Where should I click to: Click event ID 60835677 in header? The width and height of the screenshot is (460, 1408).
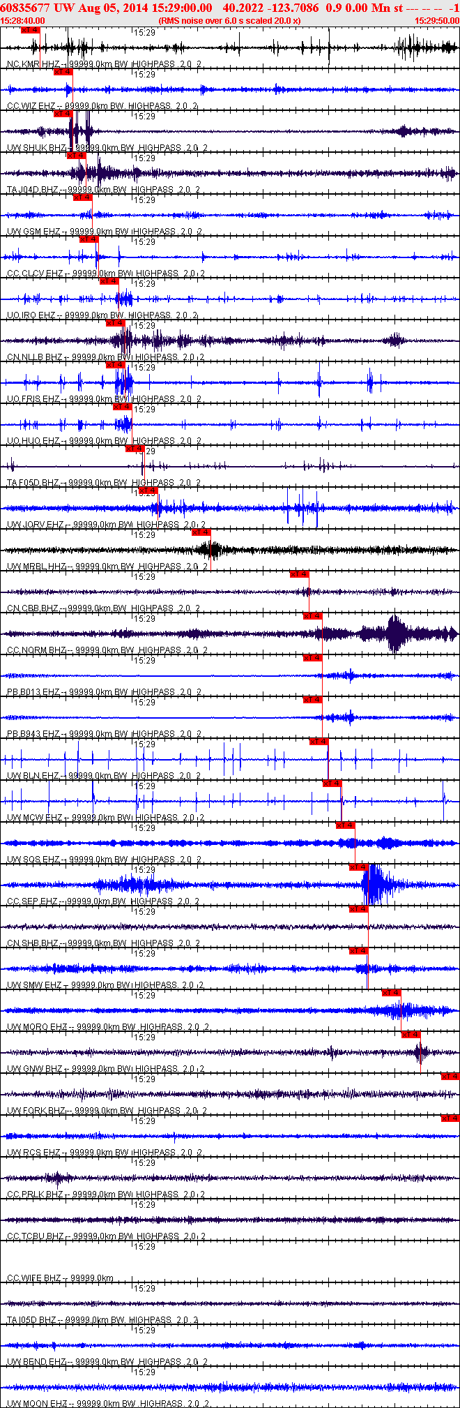point(24,8)
